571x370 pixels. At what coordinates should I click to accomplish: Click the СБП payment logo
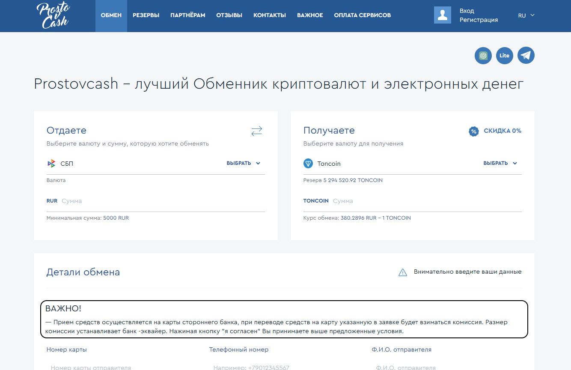click(x=51, y=163)
